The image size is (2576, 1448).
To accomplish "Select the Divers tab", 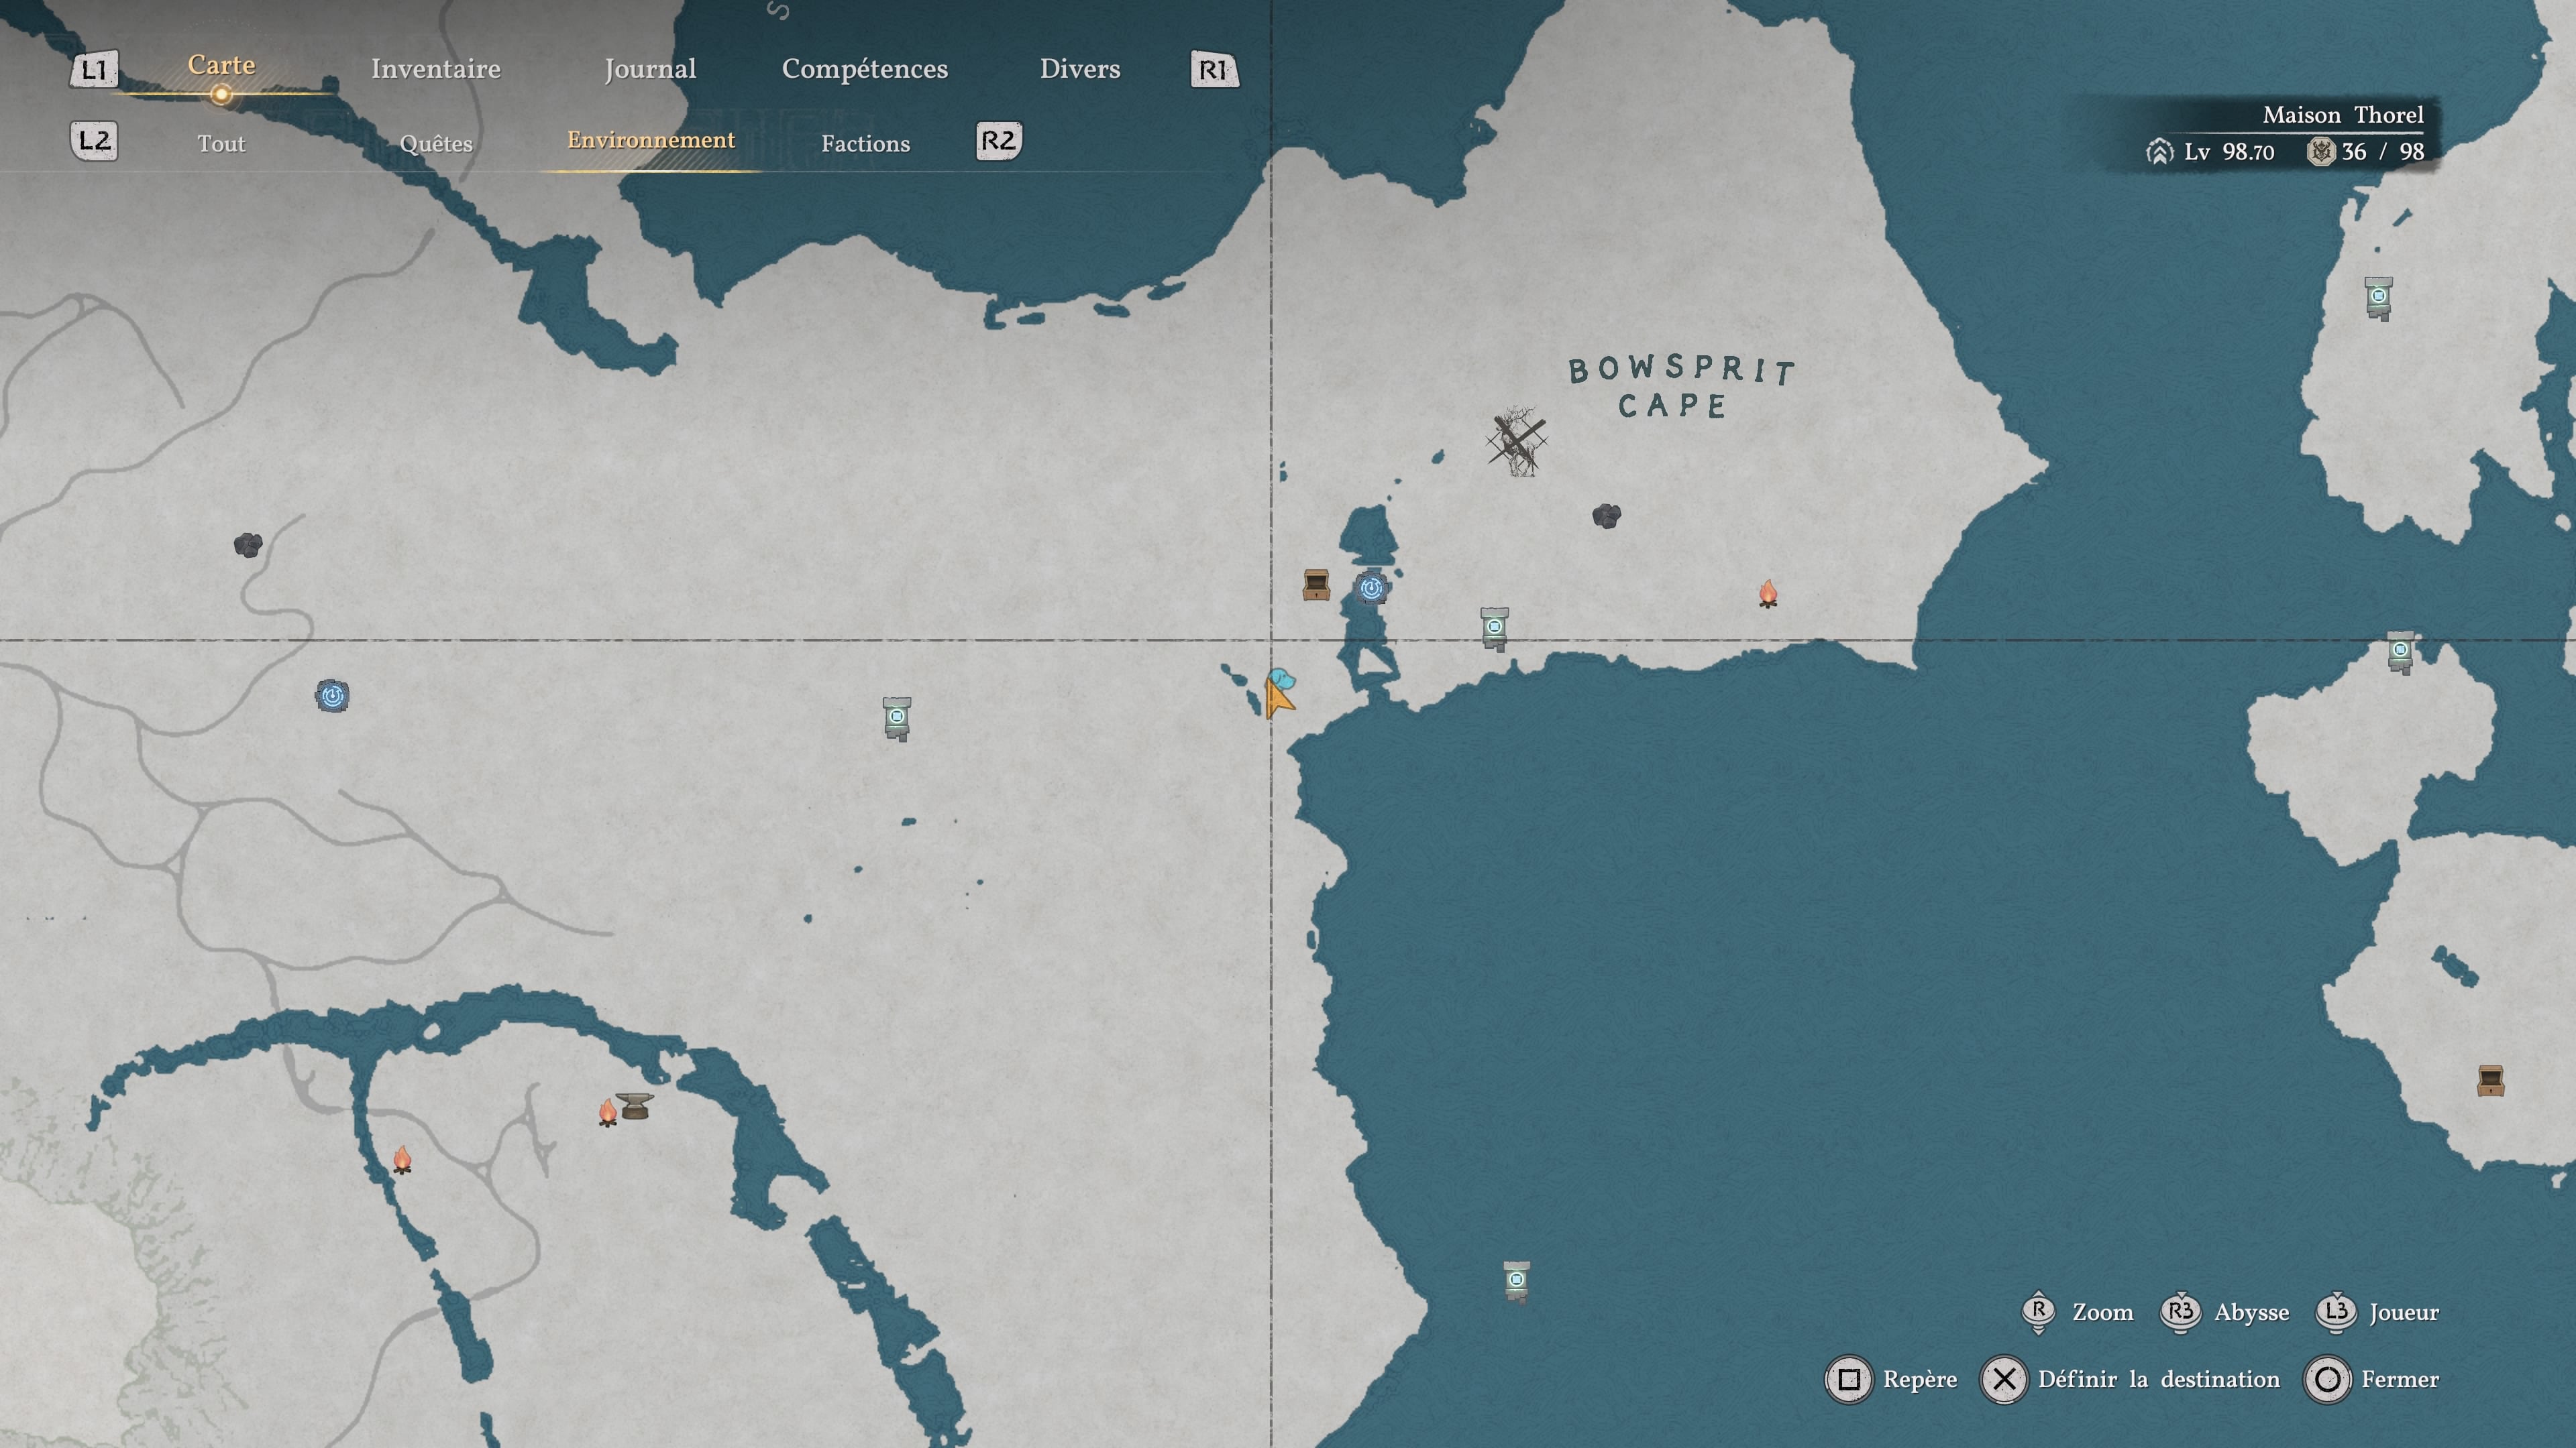I will pyautogui.click(x=1080, y=69).
